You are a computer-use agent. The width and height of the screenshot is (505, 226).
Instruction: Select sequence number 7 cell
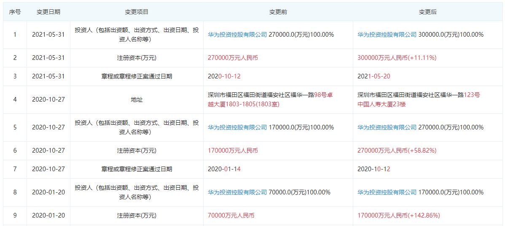pos(15,169)
